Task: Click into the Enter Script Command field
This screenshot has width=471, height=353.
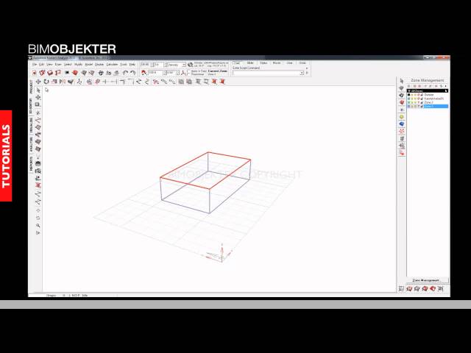Action: point(266,73)
